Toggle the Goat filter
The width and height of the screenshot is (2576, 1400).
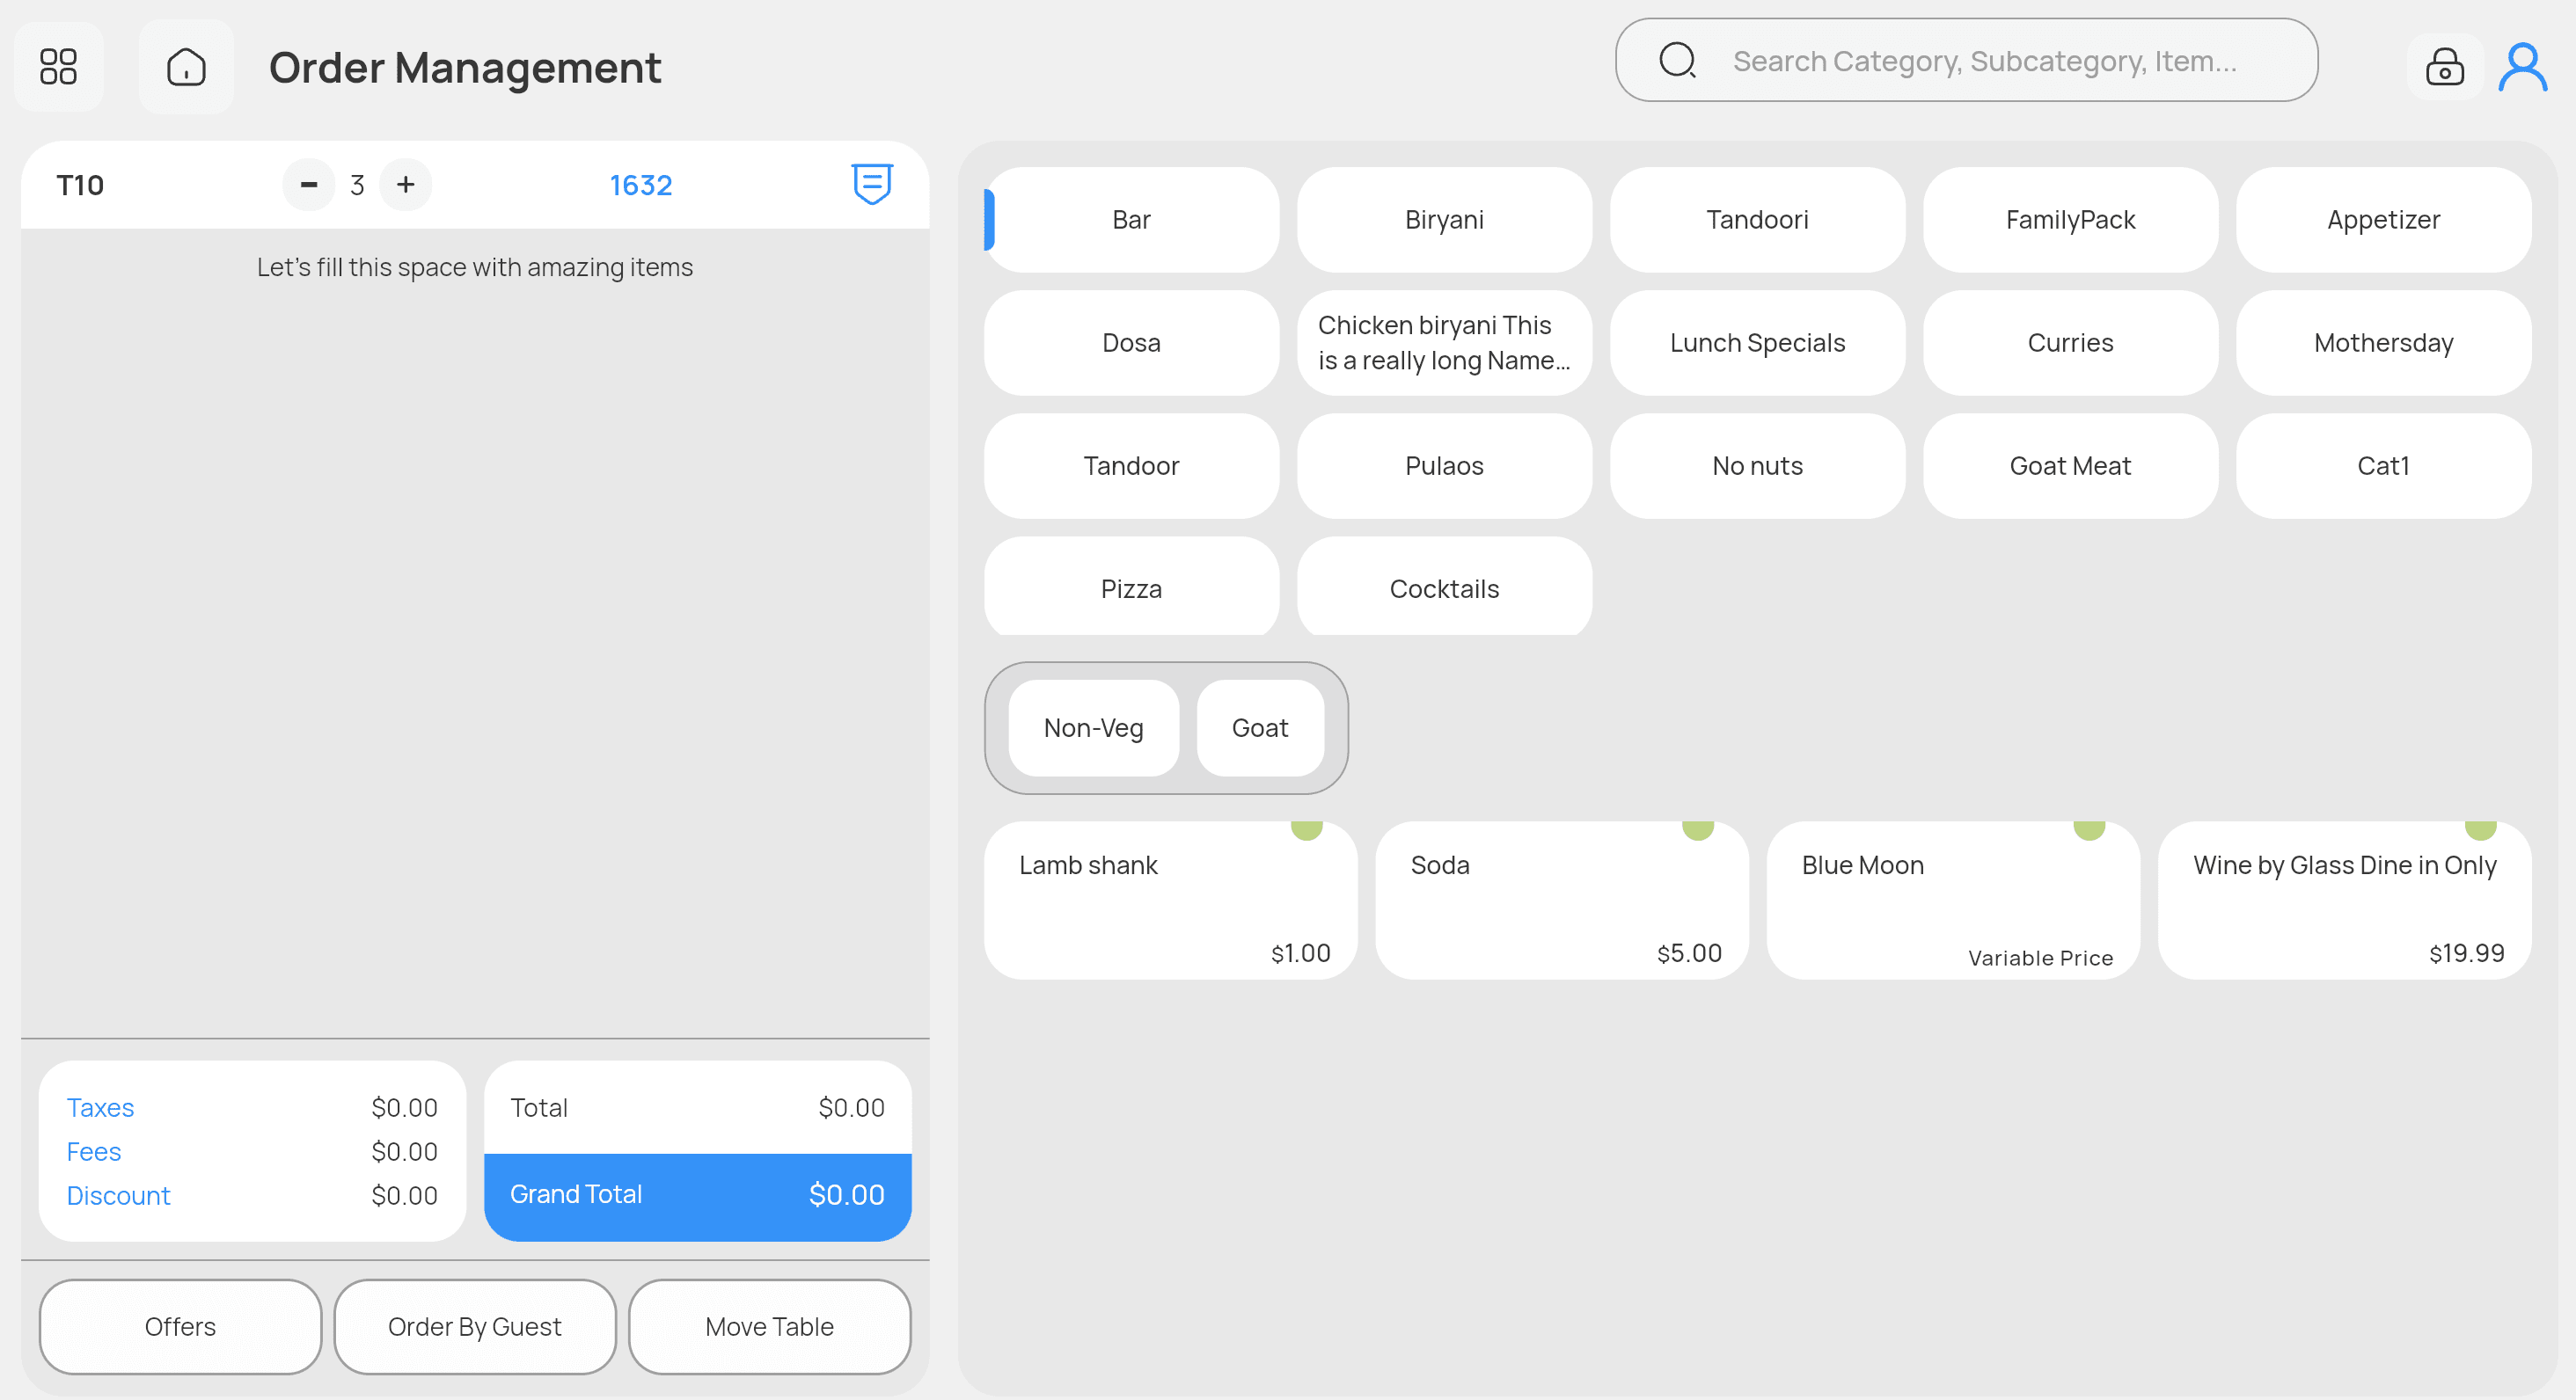1260,728
